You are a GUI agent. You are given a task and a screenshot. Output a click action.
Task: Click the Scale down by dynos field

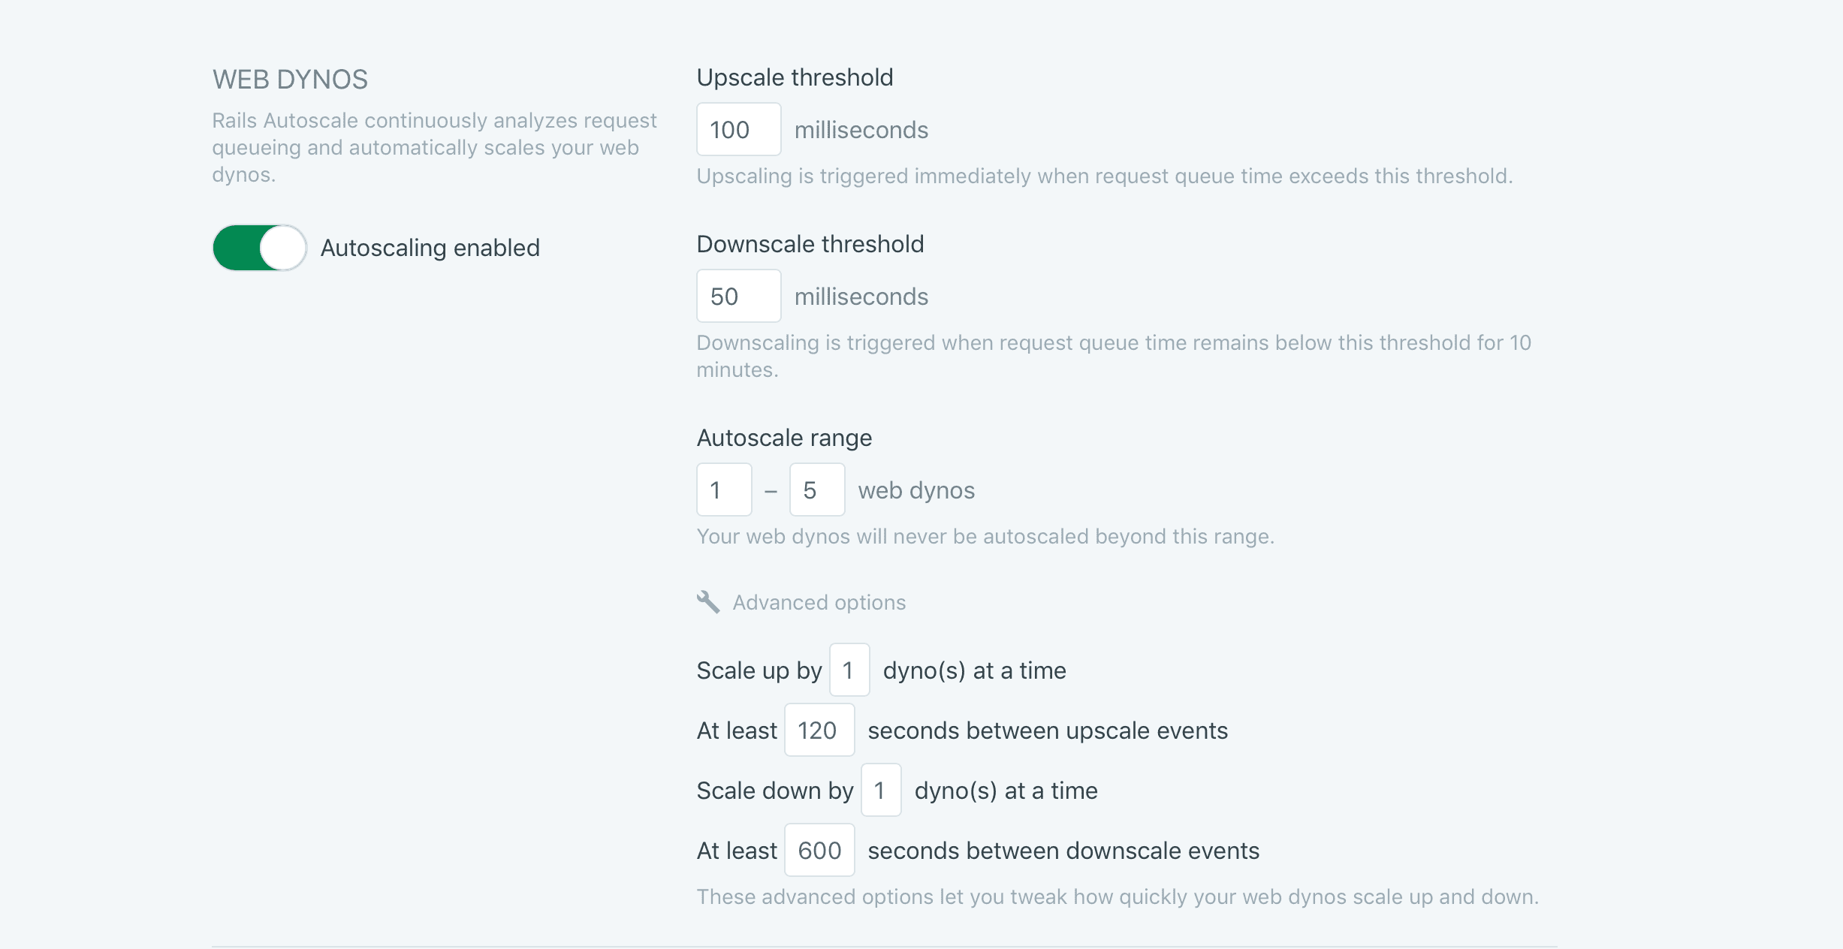tap(881, 791)
